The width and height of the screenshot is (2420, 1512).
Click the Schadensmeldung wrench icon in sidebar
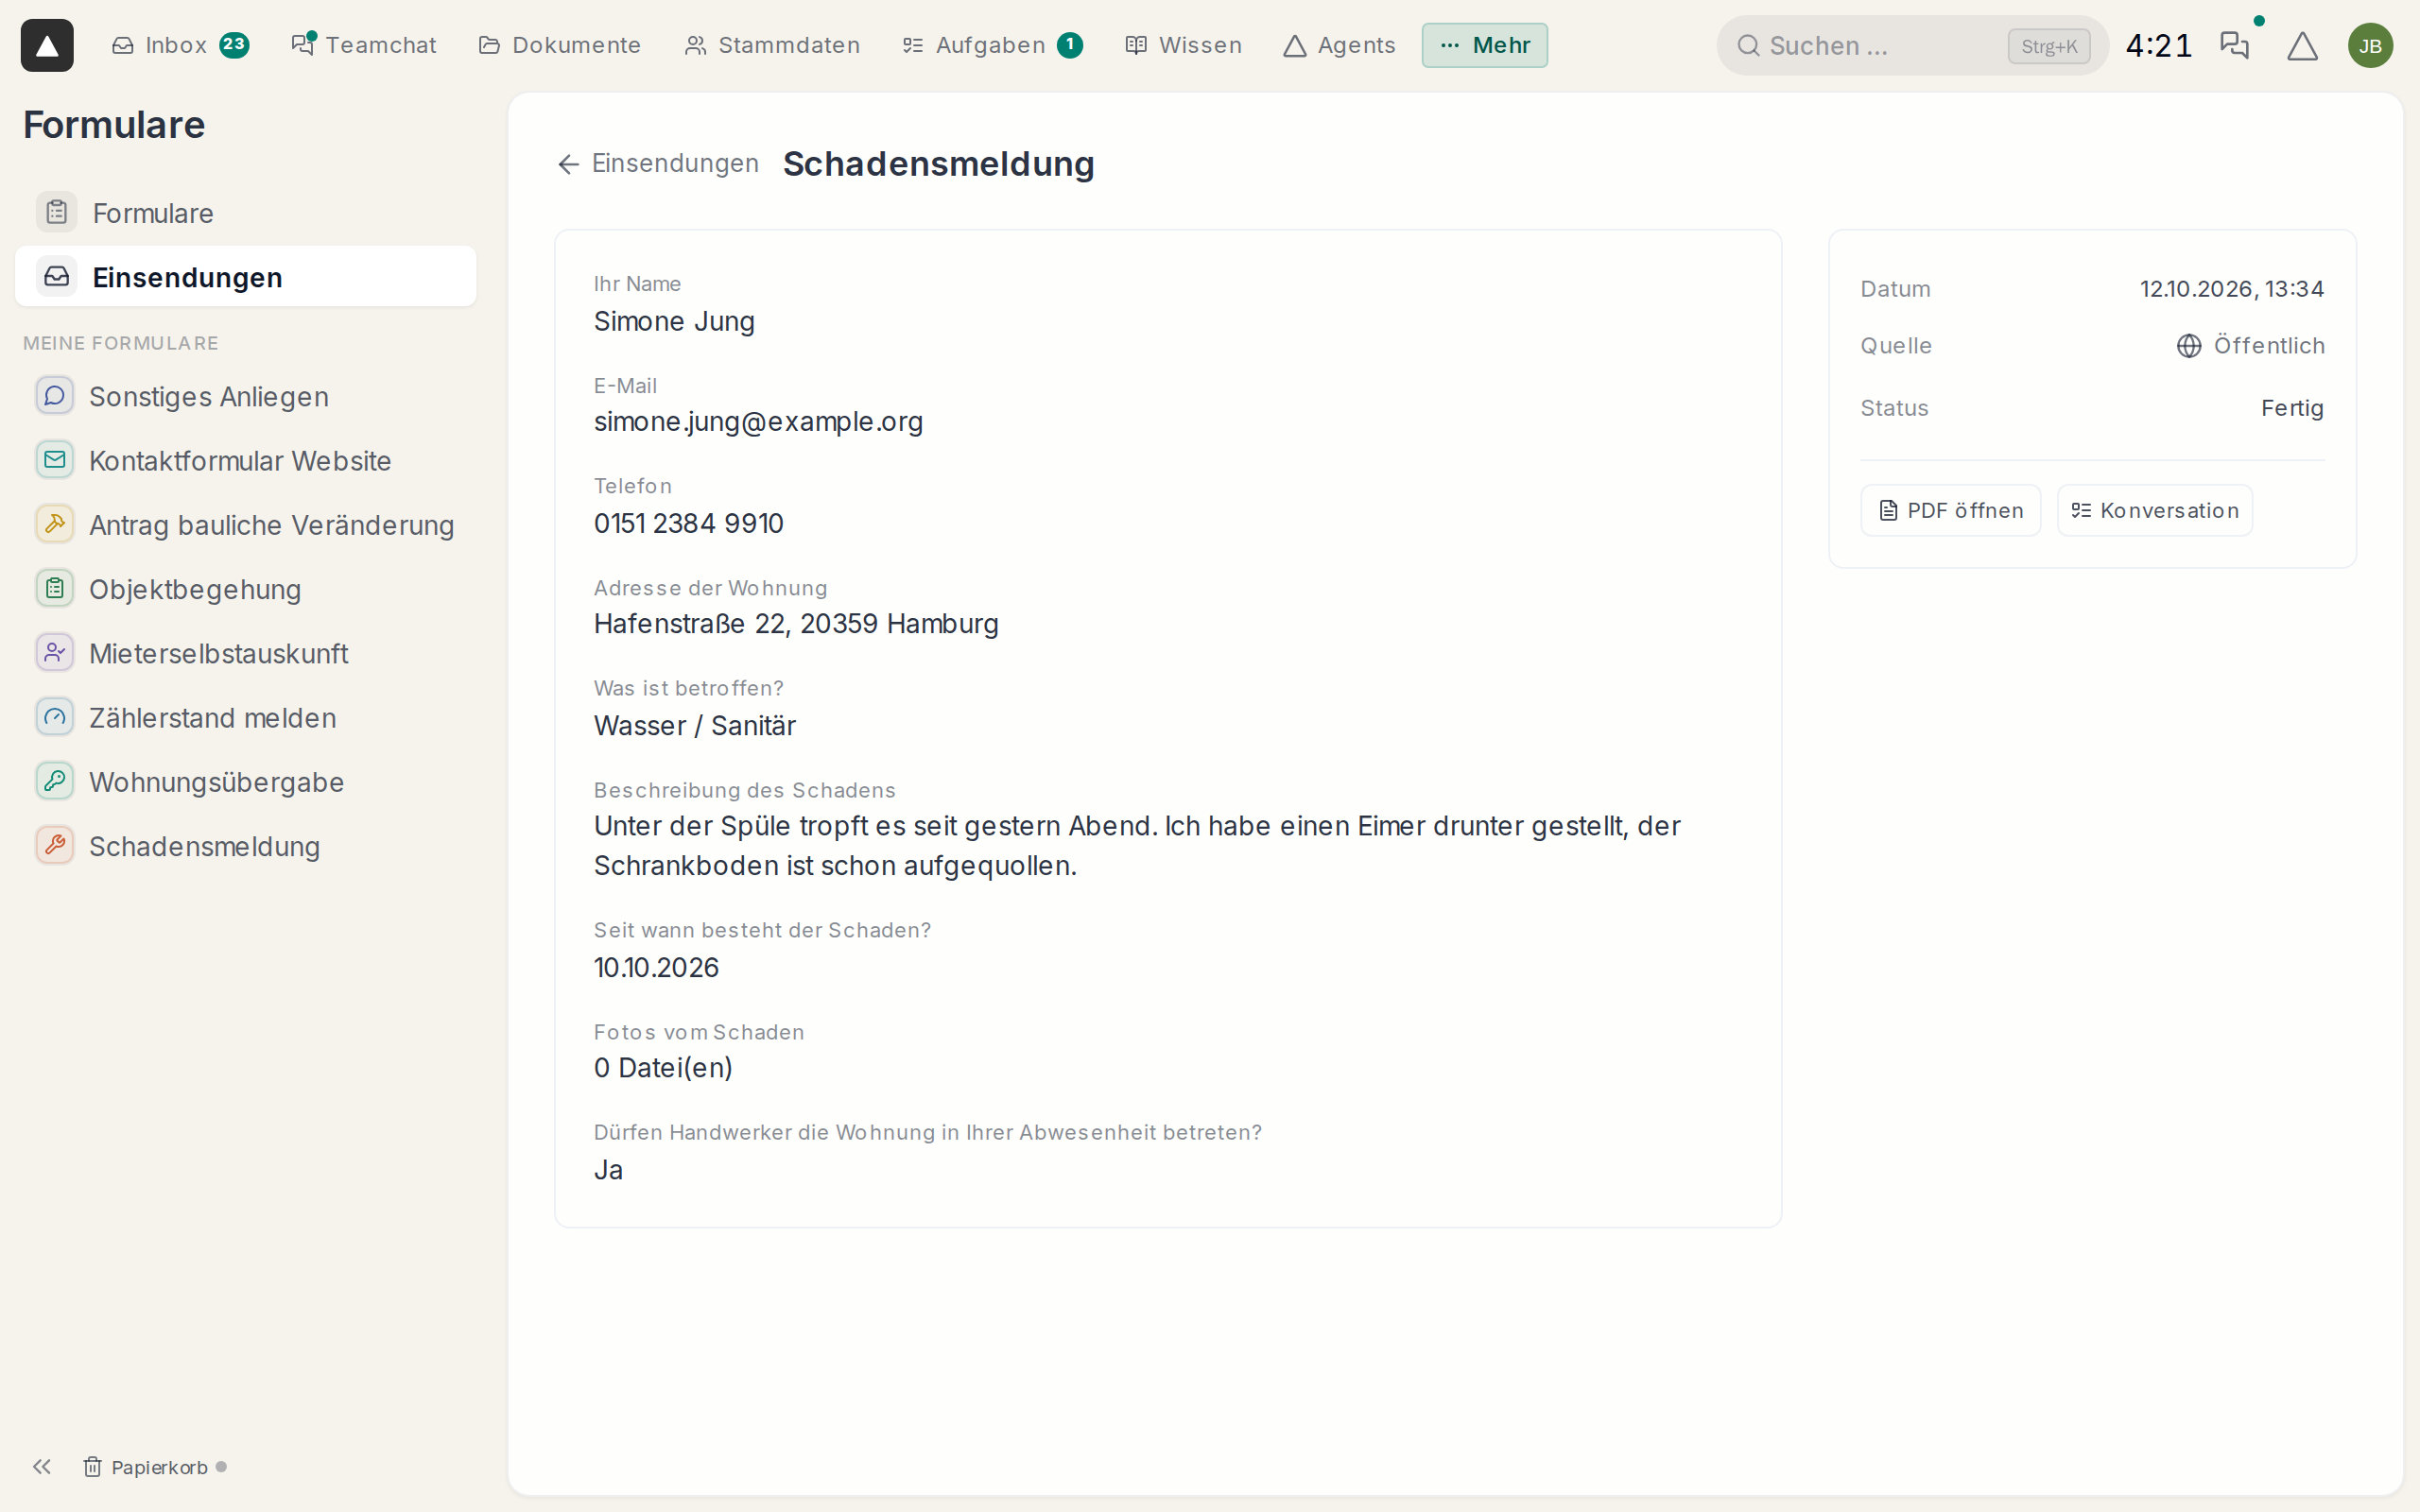click(55, 845)
